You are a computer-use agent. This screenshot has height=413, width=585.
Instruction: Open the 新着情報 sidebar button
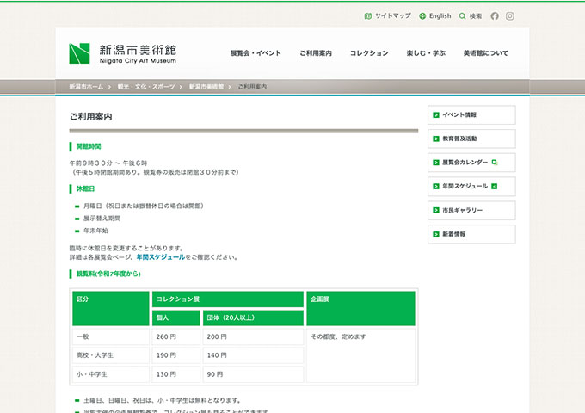tap(471, 234)
